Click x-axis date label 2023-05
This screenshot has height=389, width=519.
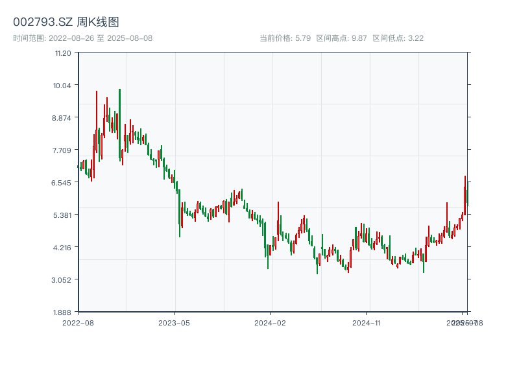pyautogui.click(x=174, y=323)
